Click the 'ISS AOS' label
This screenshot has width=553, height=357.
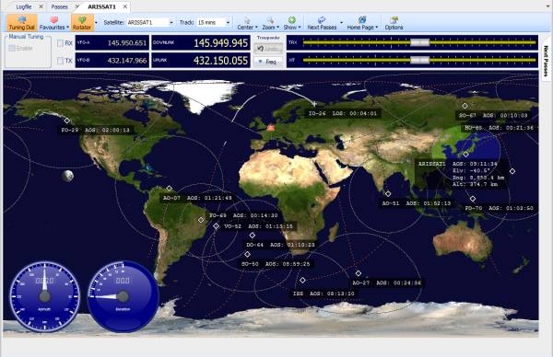(x=324, y=294)
